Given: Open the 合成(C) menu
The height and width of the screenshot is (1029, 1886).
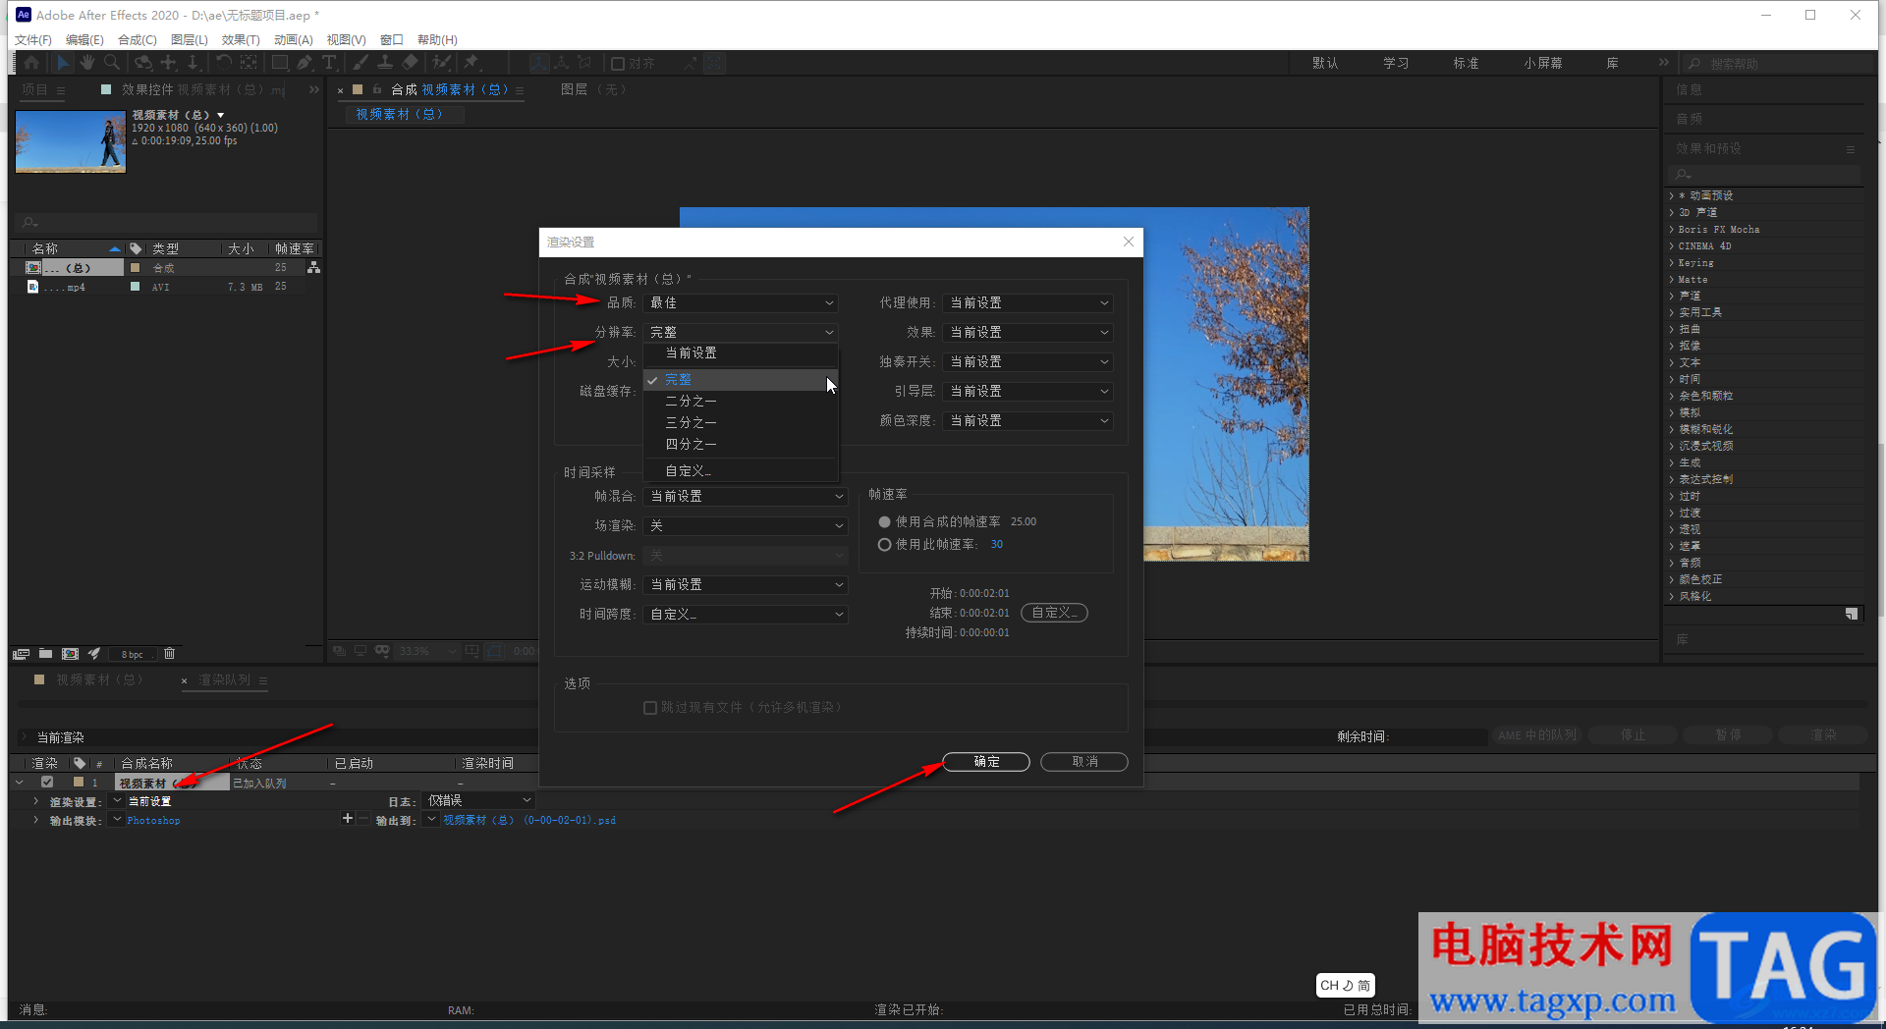Looking at the screenshot, I should click(138, 40).
